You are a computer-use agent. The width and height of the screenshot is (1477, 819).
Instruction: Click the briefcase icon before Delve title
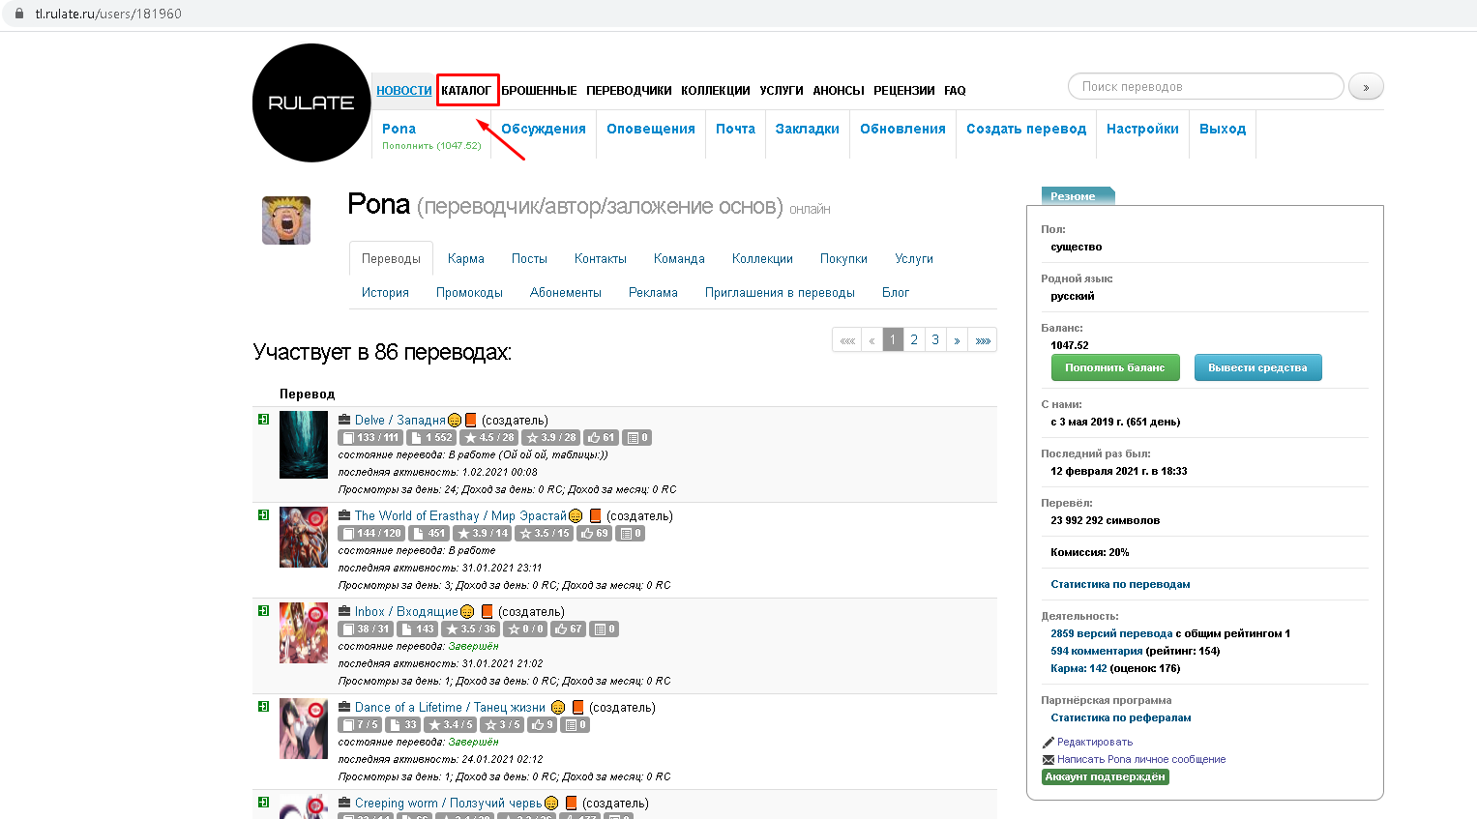point(344,420)
